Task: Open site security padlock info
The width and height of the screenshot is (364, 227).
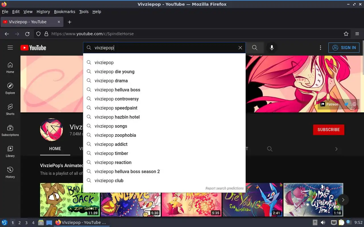Action: pyautogui.click(x=46, y=34)
